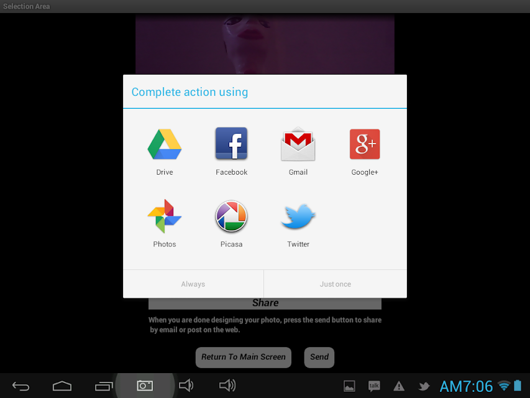The image size is (530, 398).
Task: Click the 'Complete action using' title
Action: point(190,92)
